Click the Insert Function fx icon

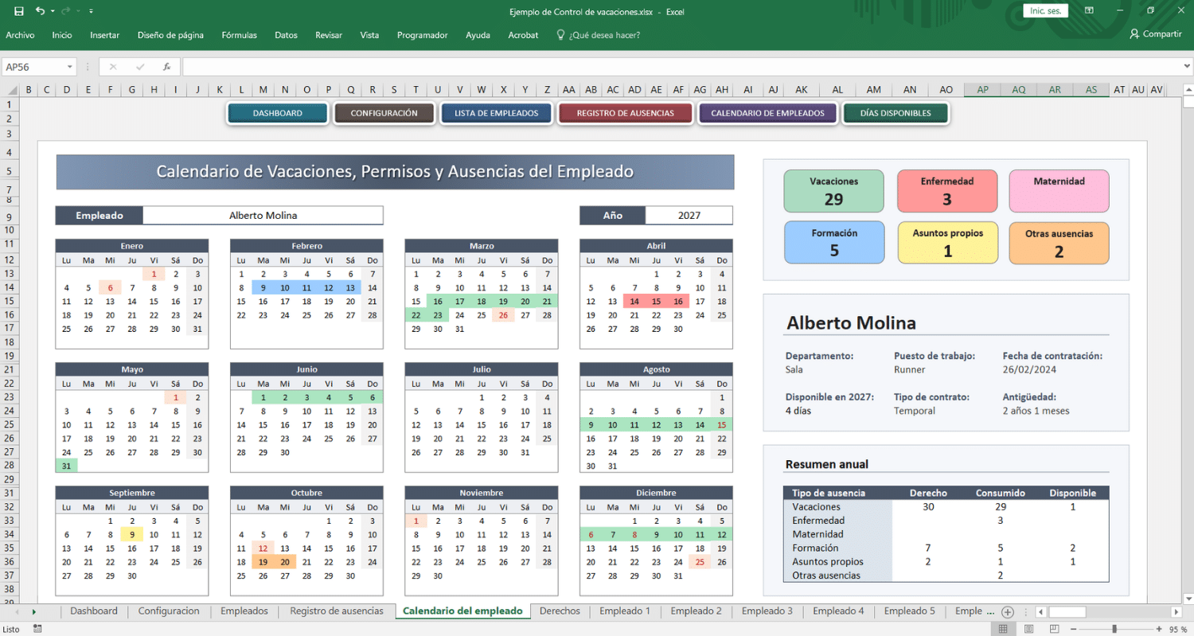(166, 67)
